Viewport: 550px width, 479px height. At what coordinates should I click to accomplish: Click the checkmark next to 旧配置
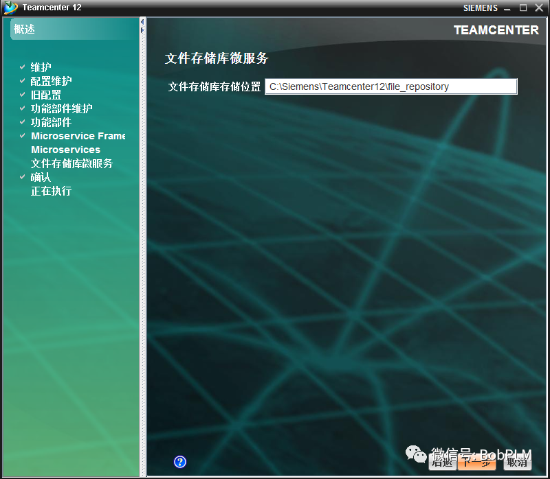tap(23, 94)
